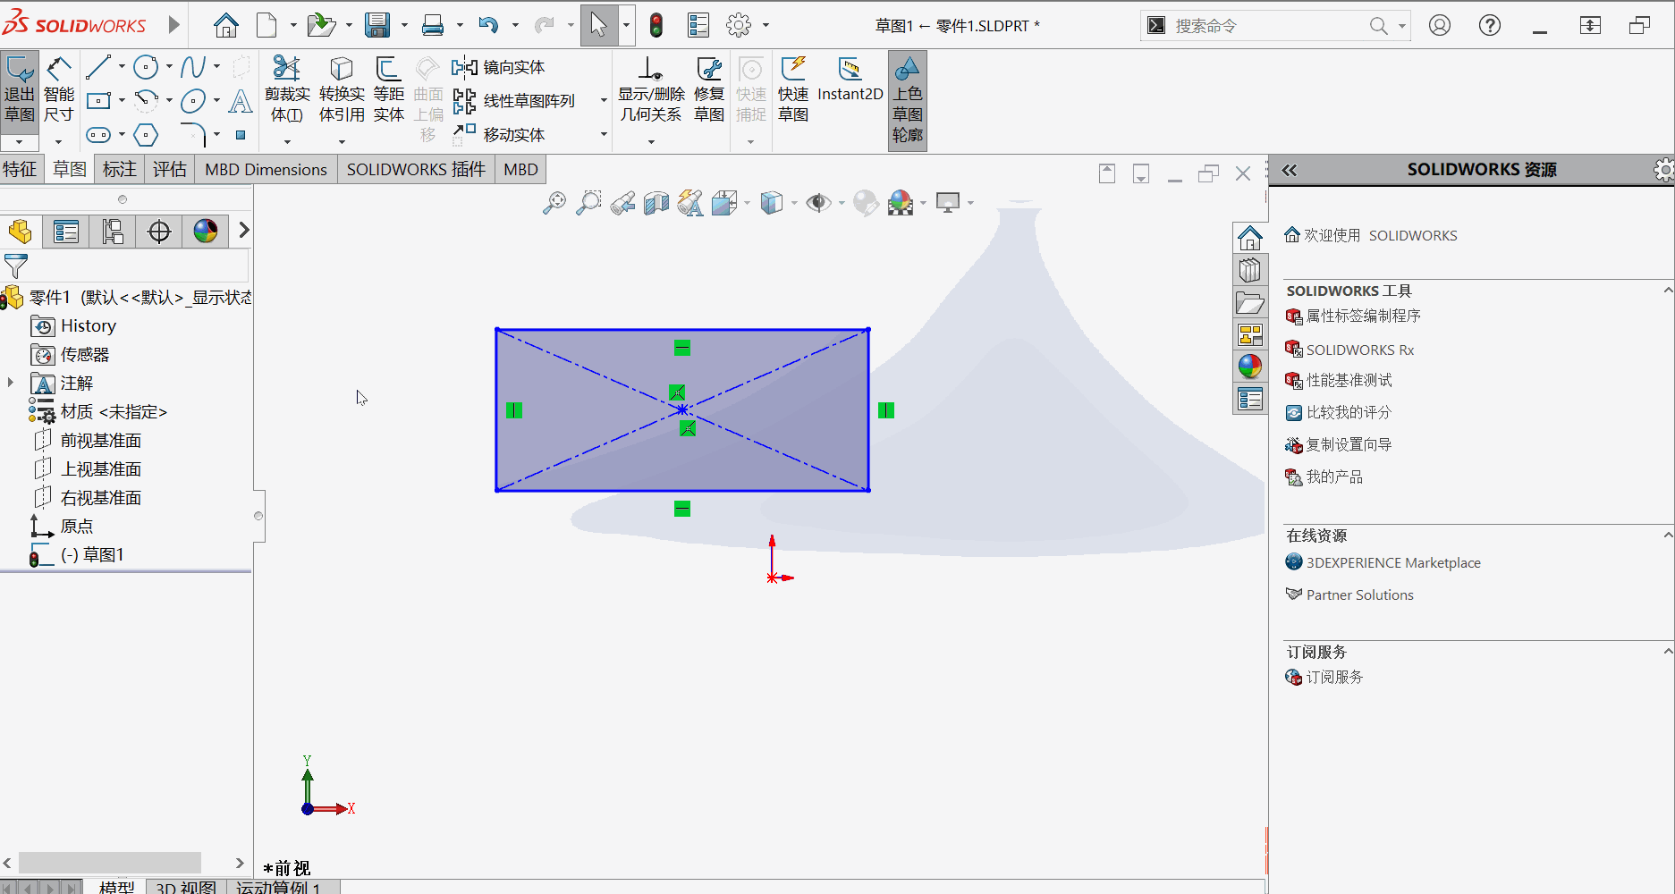Activate the Section View tool in heads-up toolbar
Screen dimensions: 1675x894
[x=656, y=202]
